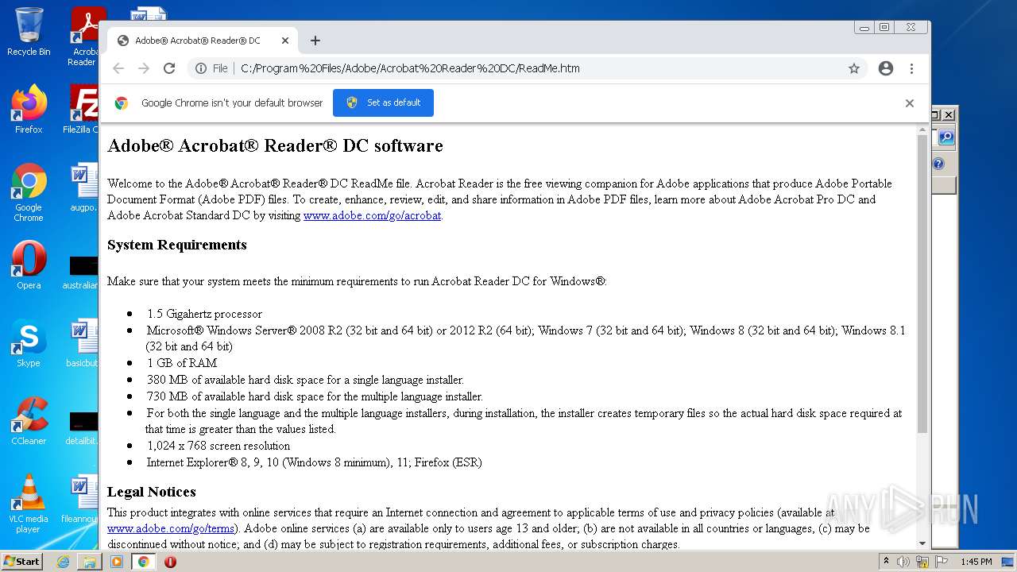
Task: Open Windows Explorer from taskbar
Action: pos(90,562)
